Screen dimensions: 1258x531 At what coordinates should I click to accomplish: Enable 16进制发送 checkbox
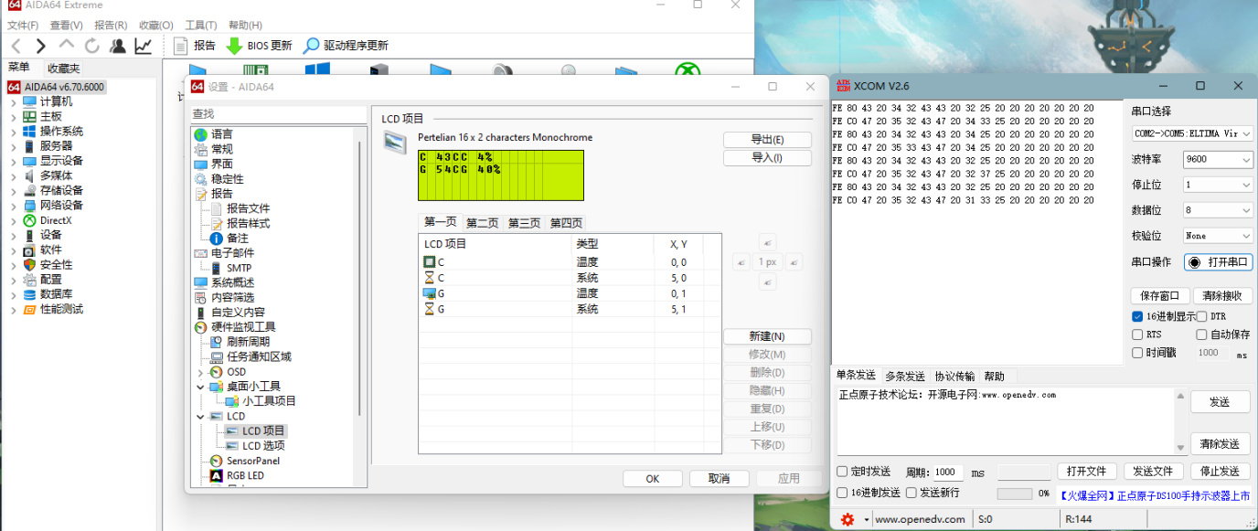pyautogui.click(x=843, y=493)
